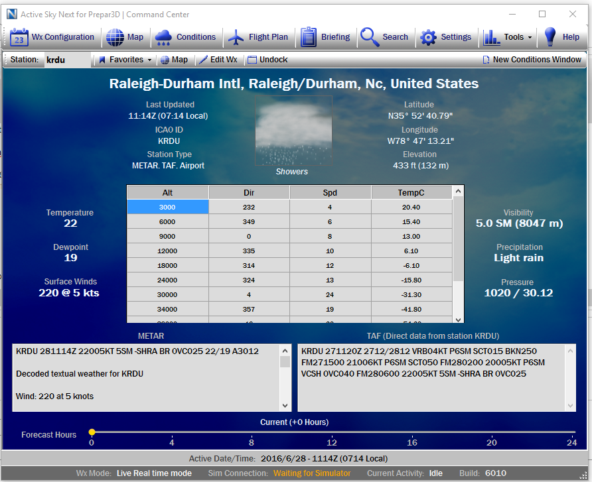This screenshot has height=482, width=592.
Task: Select the Flight Plan menu label
Action: pyautogui.click(x=268, y=37)
